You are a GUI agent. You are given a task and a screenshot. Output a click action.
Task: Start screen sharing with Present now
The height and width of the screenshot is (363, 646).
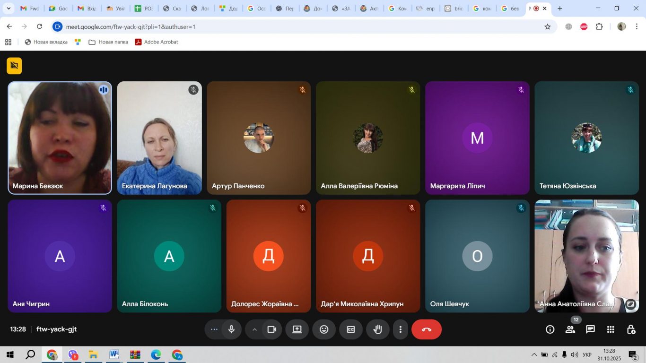(x=297, y=329)
